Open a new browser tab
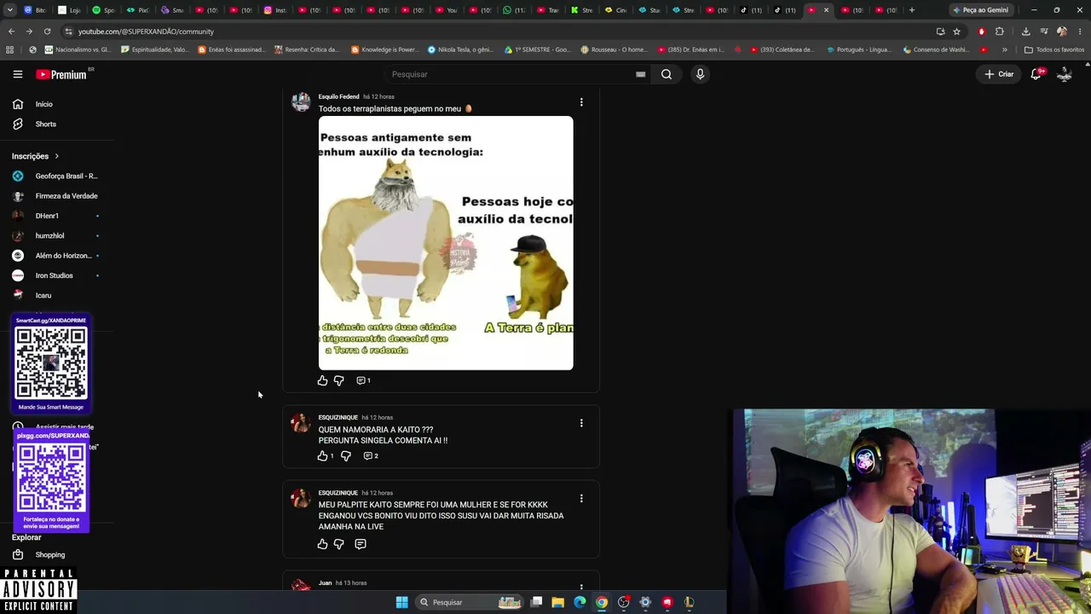 tap(912, 10)
